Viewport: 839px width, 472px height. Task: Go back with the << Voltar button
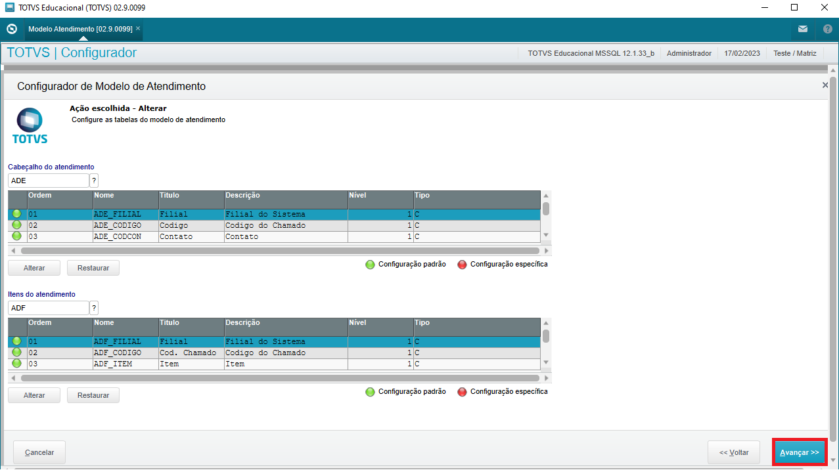pyautogui.click(x=734, y=452)
